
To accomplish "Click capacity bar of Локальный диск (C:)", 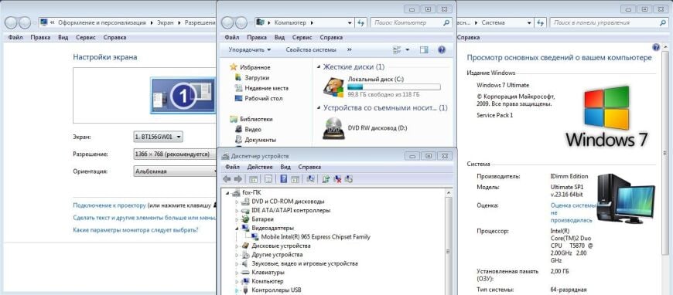I will tap(394, 87).
